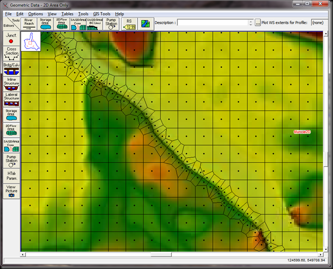
Task: Open the Lateral Structure editor
Action: pyautogui.click(x=11, y=98)
